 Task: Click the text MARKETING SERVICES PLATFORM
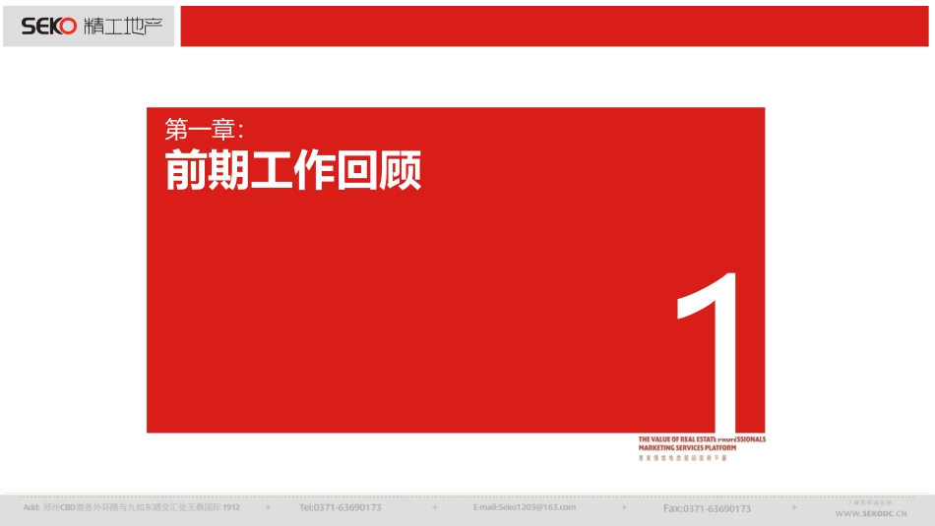click(x=687, y=448)
